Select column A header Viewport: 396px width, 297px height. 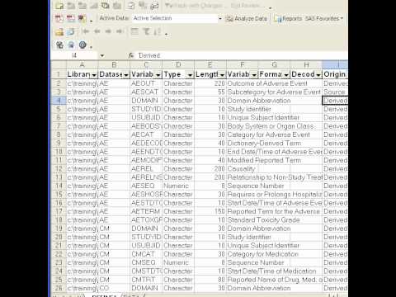82,65
